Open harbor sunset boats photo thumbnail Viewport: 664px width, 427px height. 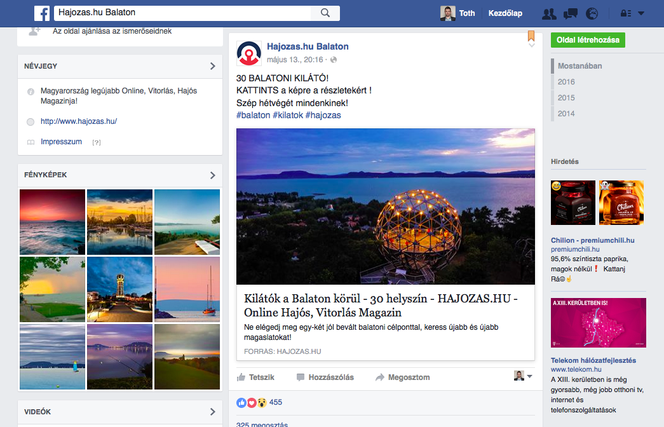click(120, 222)
